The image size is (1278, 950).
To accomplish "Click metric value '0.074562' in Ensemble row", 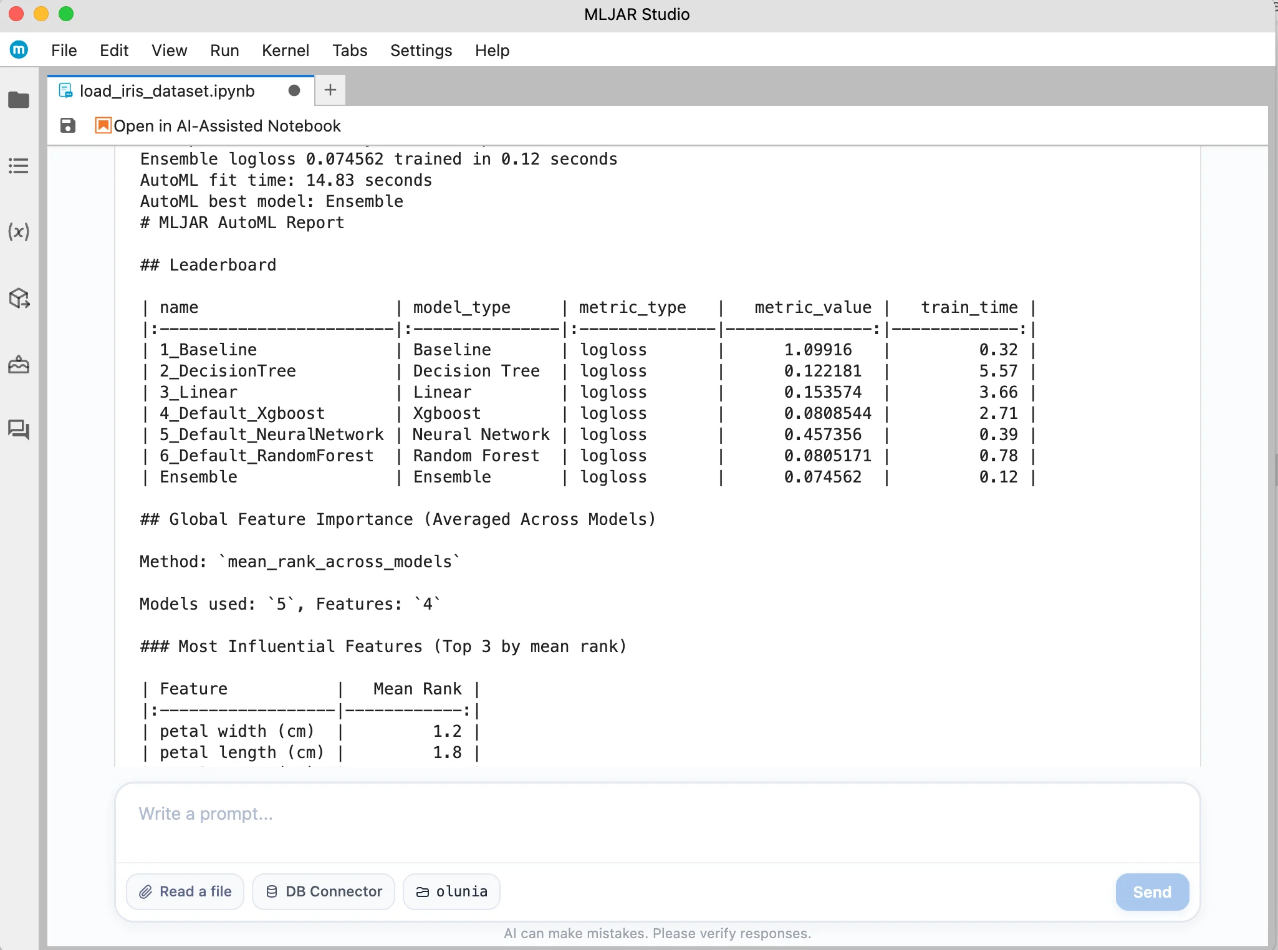I will 823,477.
